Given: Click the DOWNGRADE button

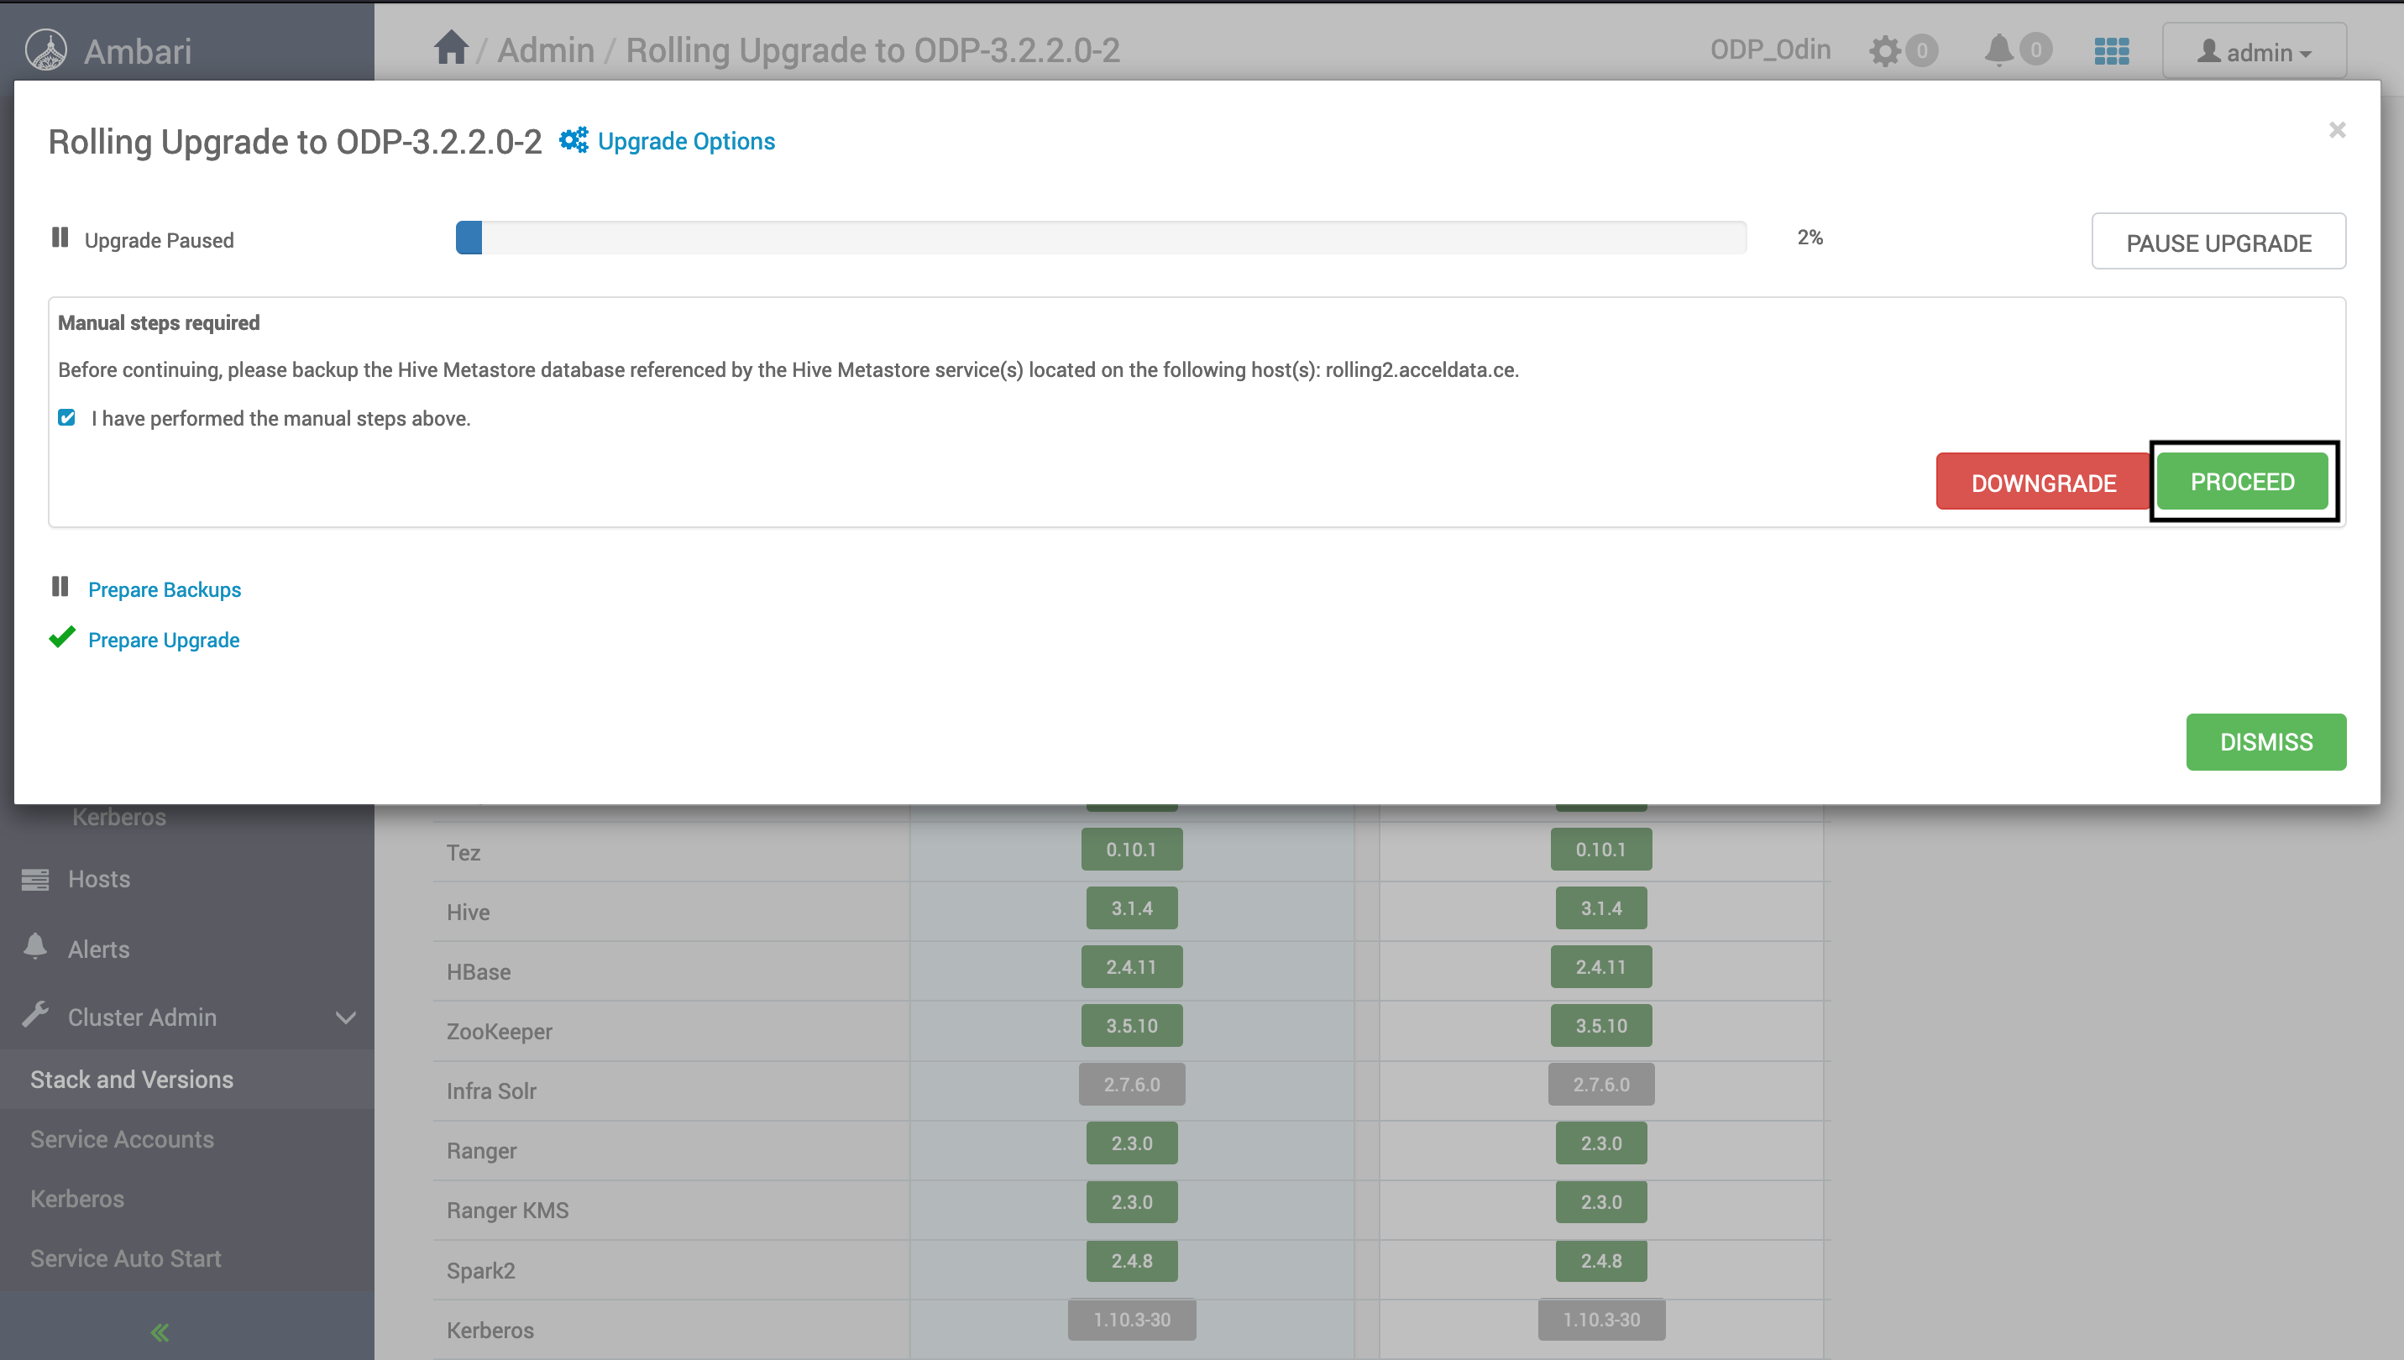Looking at the screenshot, I should click(2044, 482).
